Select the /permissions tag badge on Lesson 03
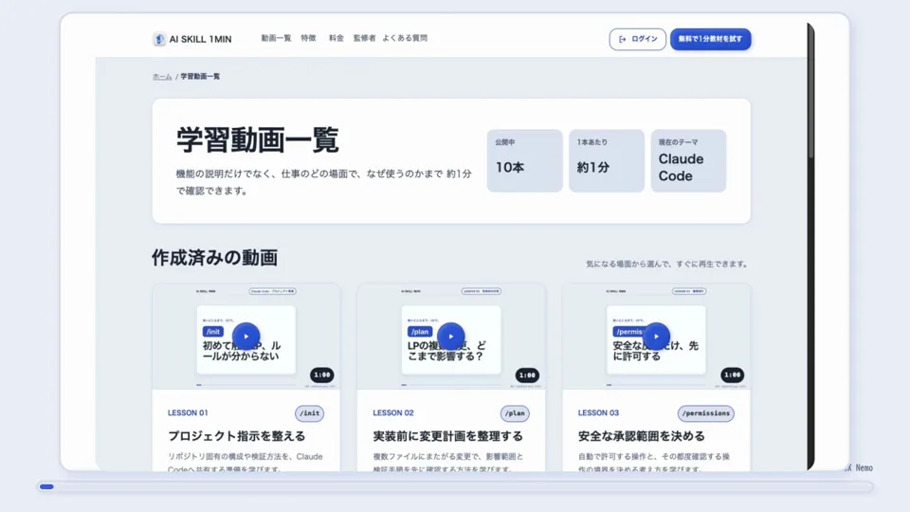This screenshot has height=512, width=910. (x=705, y=413)
